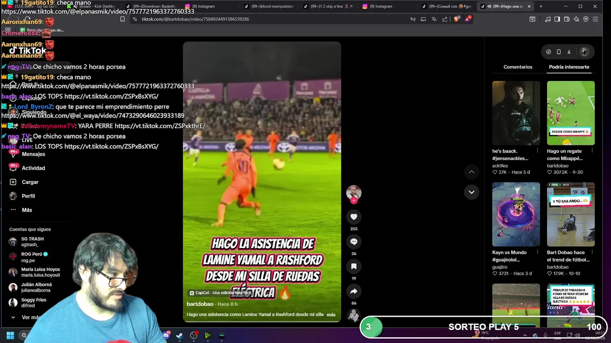The width and height of the screenshot is (611, 343).
Task: Open the Soggy Fries followed account
Action: pyautogui.click(x=28, y=303)
